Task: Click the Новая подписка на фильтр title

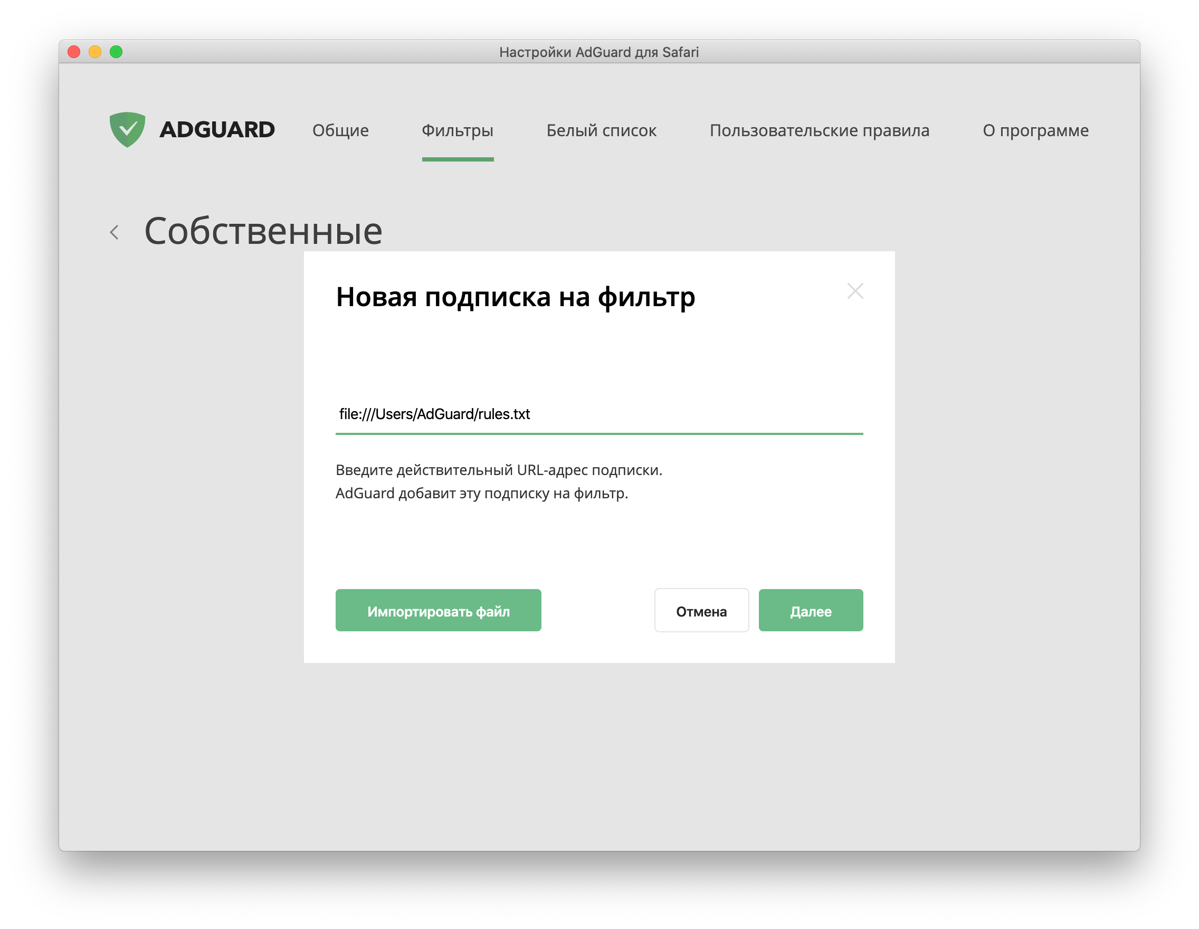Action: pyautogui.click(x=515, y=297)
